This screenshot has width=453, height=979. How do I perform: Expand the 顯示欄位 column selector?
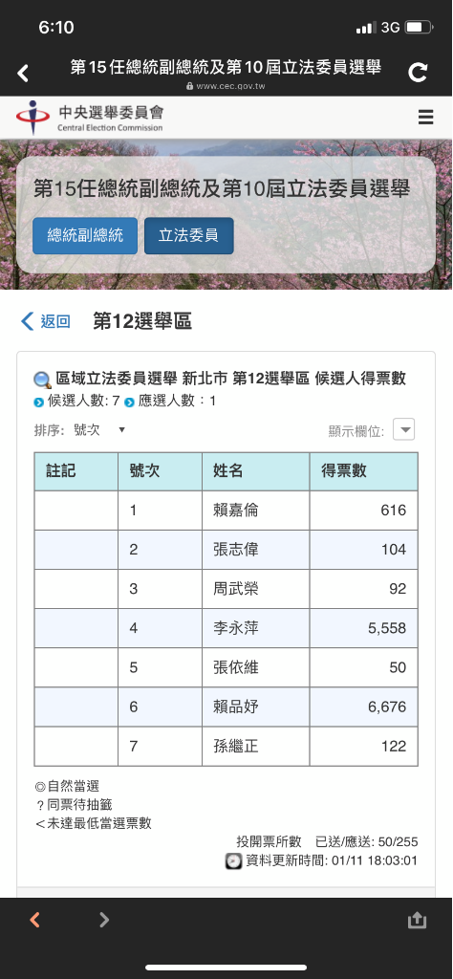coord(403,429)
